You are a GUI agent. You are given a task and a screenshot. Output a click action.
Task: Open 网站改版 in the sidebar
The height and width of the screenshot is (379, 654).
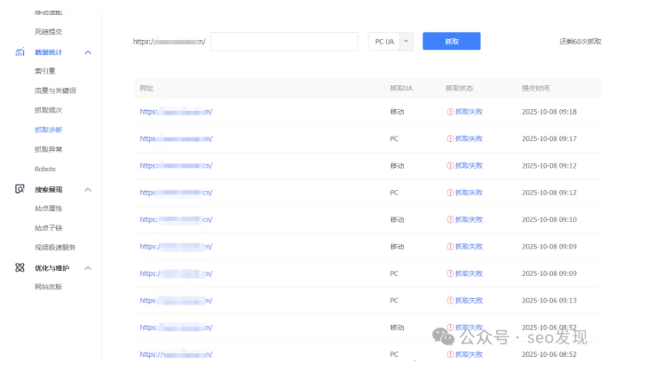coord(49,287)
